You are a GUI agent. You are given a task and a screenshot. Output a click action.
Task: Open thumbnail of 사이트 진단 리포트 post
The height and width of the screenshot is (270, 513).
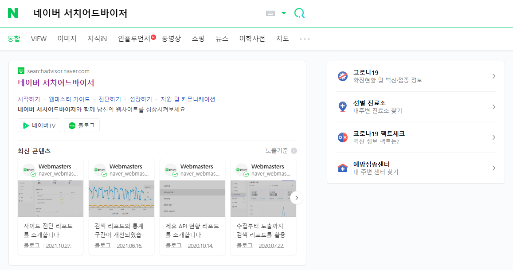tap(51, 199)
